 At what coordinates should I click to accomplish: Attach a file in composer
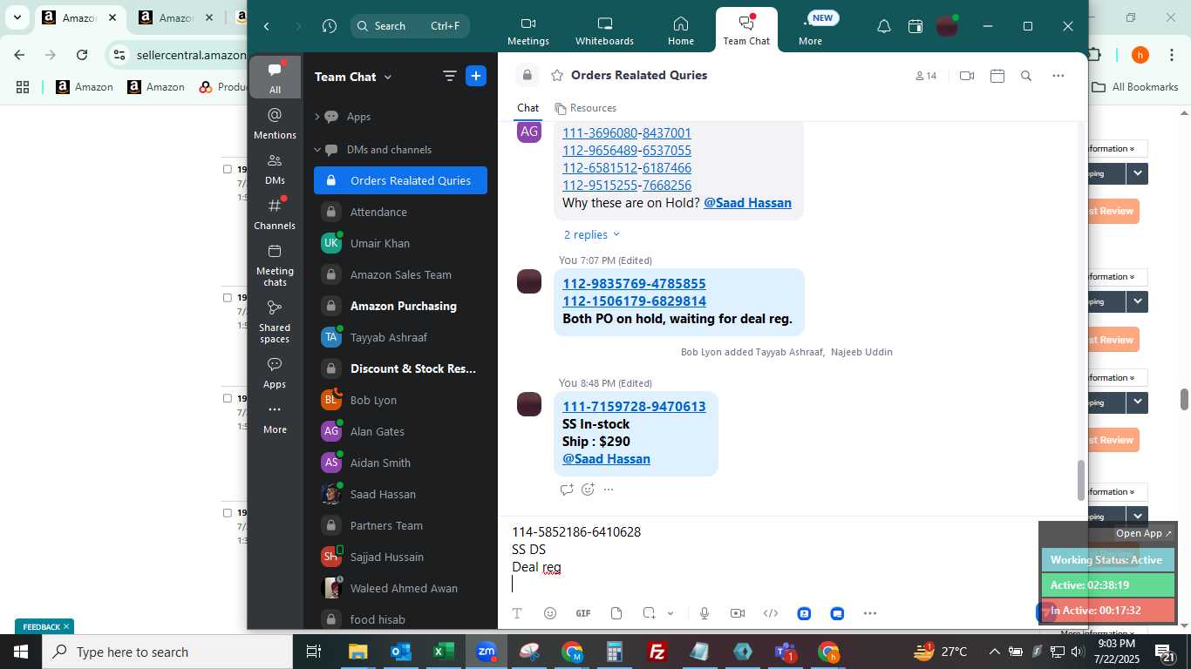click(x=616, y=613)
